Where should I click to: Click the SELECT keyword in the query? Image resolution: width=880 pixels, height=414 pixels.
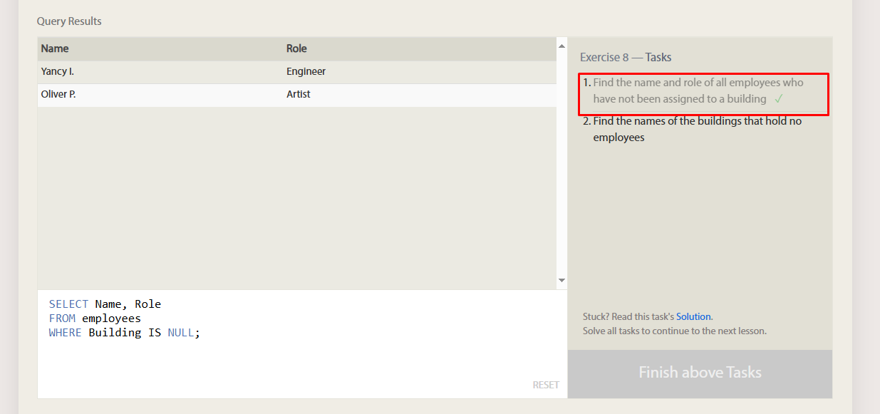69,304
